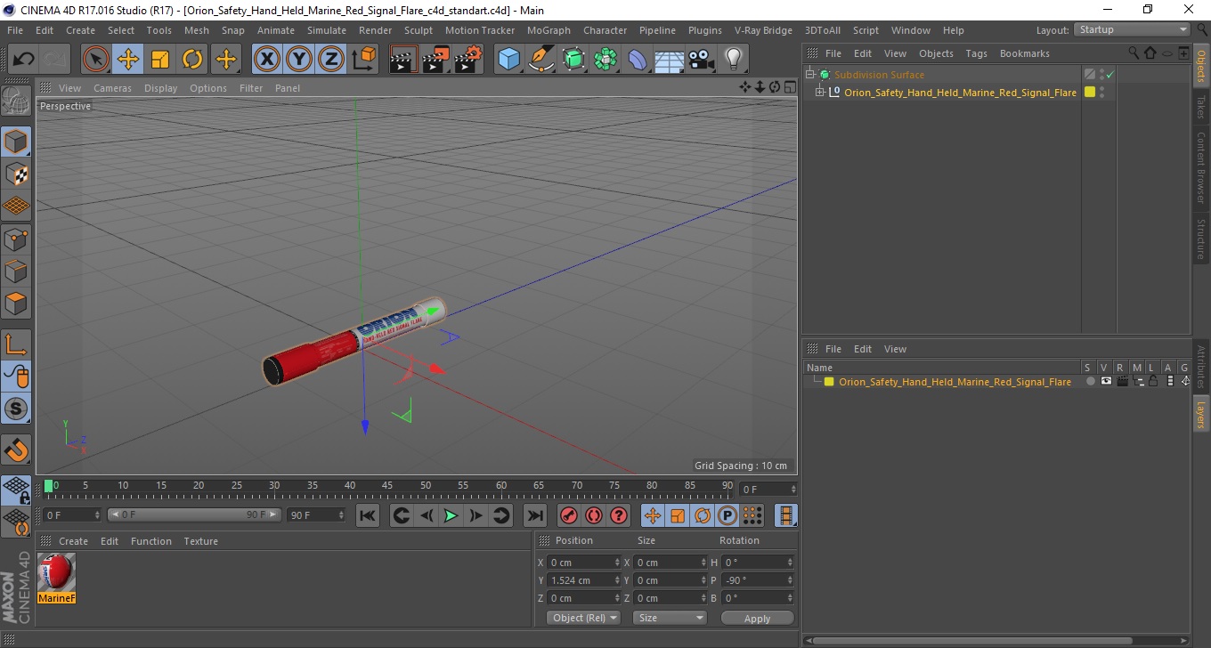This screenshot has height=648, width=1211.
Task: Toggle Subdivision Surface enabled checkmark
Action: [1110, 75]
